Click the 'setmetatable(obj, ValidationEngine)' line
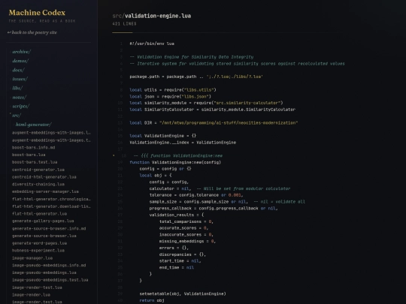 click(x=183, y=293)
